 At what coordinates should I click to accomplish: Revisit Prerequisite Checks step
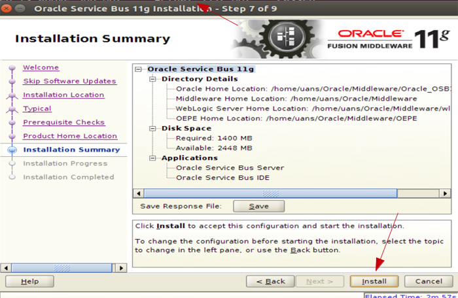[x=63, y=122]
